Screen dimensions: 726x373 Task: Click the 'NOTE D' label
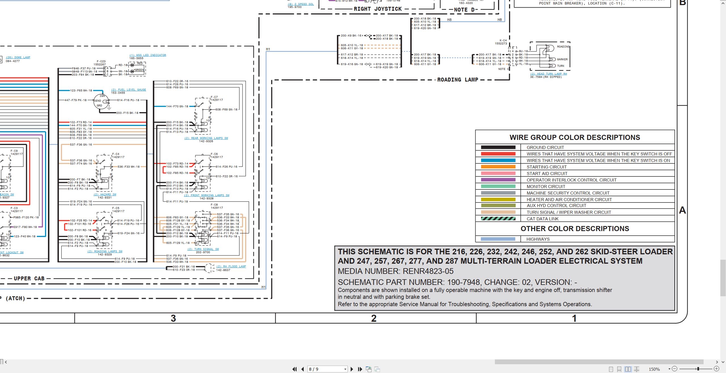(x=464, y=10)
